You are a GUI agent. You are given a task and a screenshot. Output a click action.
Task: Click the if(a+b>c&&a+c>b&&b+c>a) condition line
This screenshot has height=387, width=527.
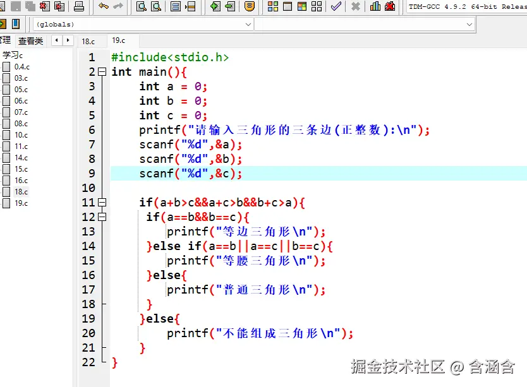(222, 202)
